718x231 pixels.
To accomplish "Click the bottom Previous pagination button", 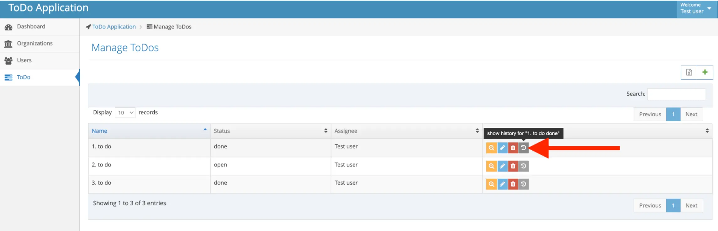I will click(x=650, y=206).
